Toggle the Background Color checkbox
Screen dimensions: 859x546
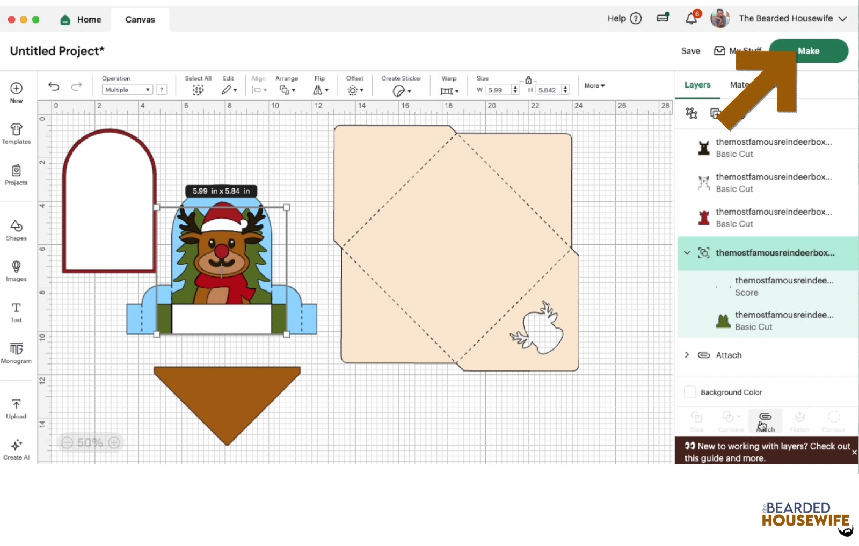tap(690, 392)
